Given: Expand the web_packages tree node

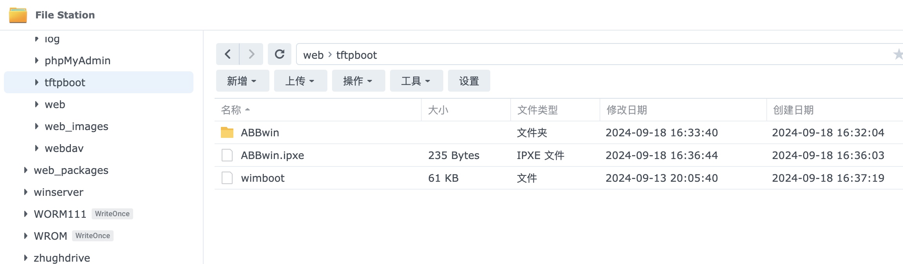Looking at the screenshot, I should pos(25,170).
